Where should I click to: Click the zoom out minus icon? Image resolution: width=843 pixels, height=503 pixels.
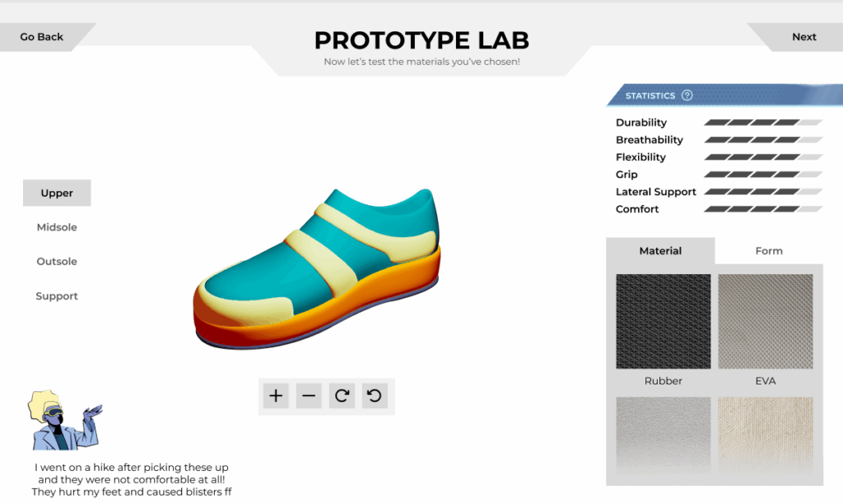(x=309, y=396)
